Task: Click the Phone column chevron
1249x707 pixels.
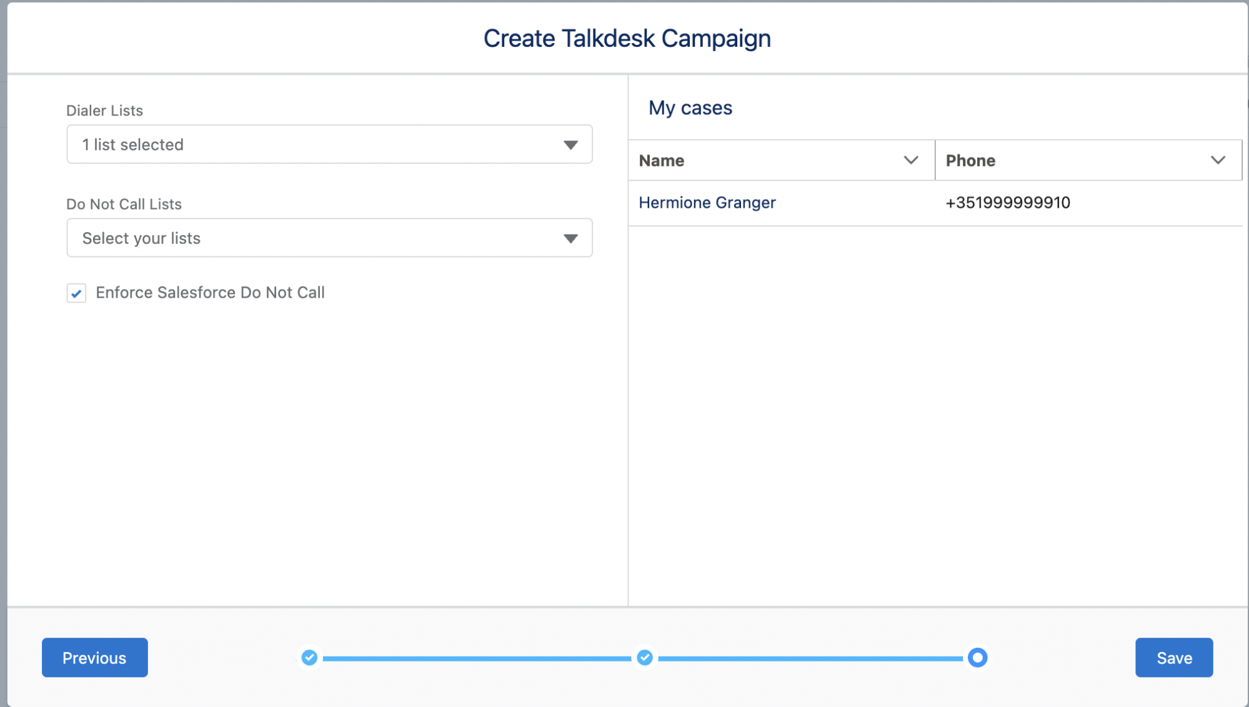Action: (1217, 160)
